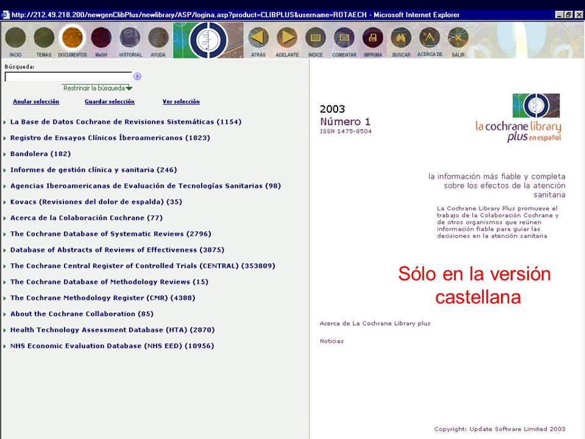Expand arrow beside Bandolera (182)
Screen dimensions: 585x439
(5, 154)
